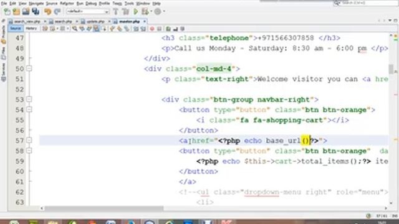Click 'telephone' class value on line 47
Image resolution: width=399 pixels, height=224 pixels.
coord(229,38)
